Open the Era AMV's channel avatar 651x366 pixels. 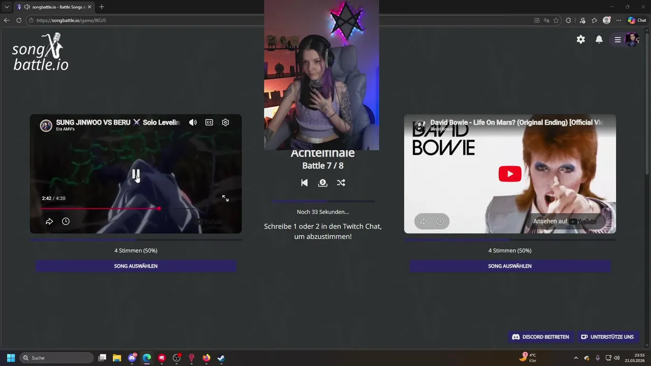pos(46,126)
